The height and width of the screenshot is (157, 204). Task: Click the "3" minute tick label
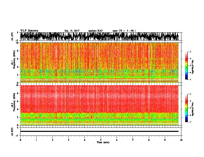[x=69, y=140]
